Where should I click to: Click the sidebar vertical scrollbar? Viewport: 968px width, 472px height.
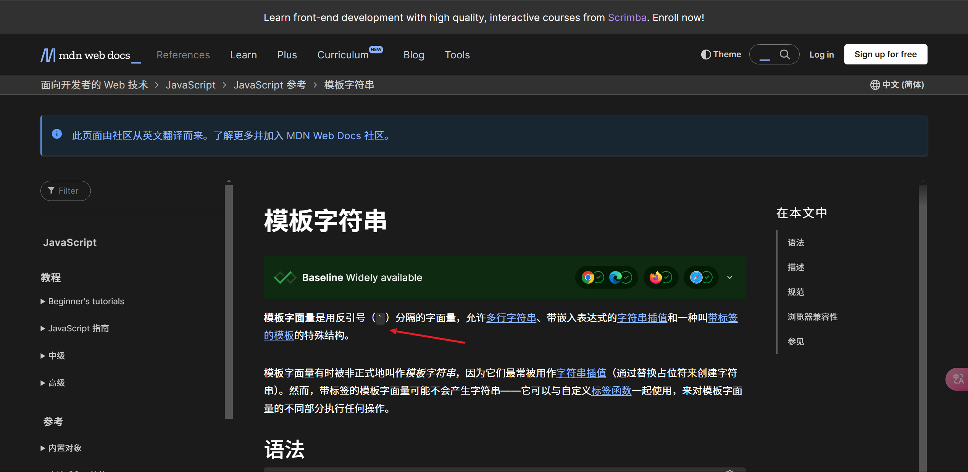coord(229,301)
